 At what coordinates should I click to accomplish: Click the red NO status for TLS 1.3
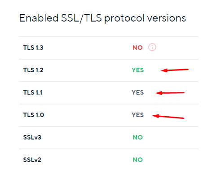pos(137,48)
